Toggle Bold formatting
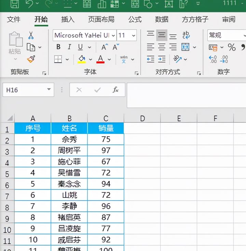 (58, 47)
